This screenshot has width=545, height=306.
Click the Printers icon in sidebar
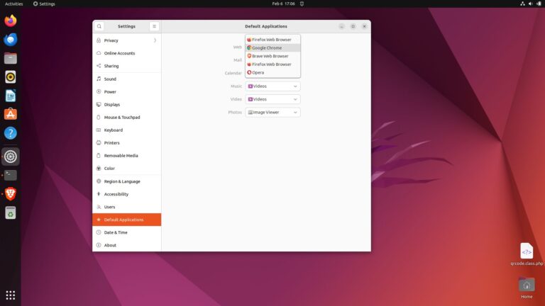point(99,142)
